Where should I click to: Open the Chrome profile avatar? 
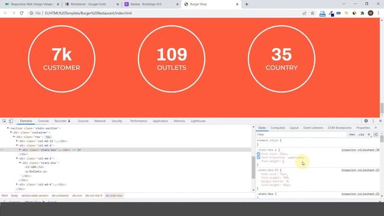[371, 13]
